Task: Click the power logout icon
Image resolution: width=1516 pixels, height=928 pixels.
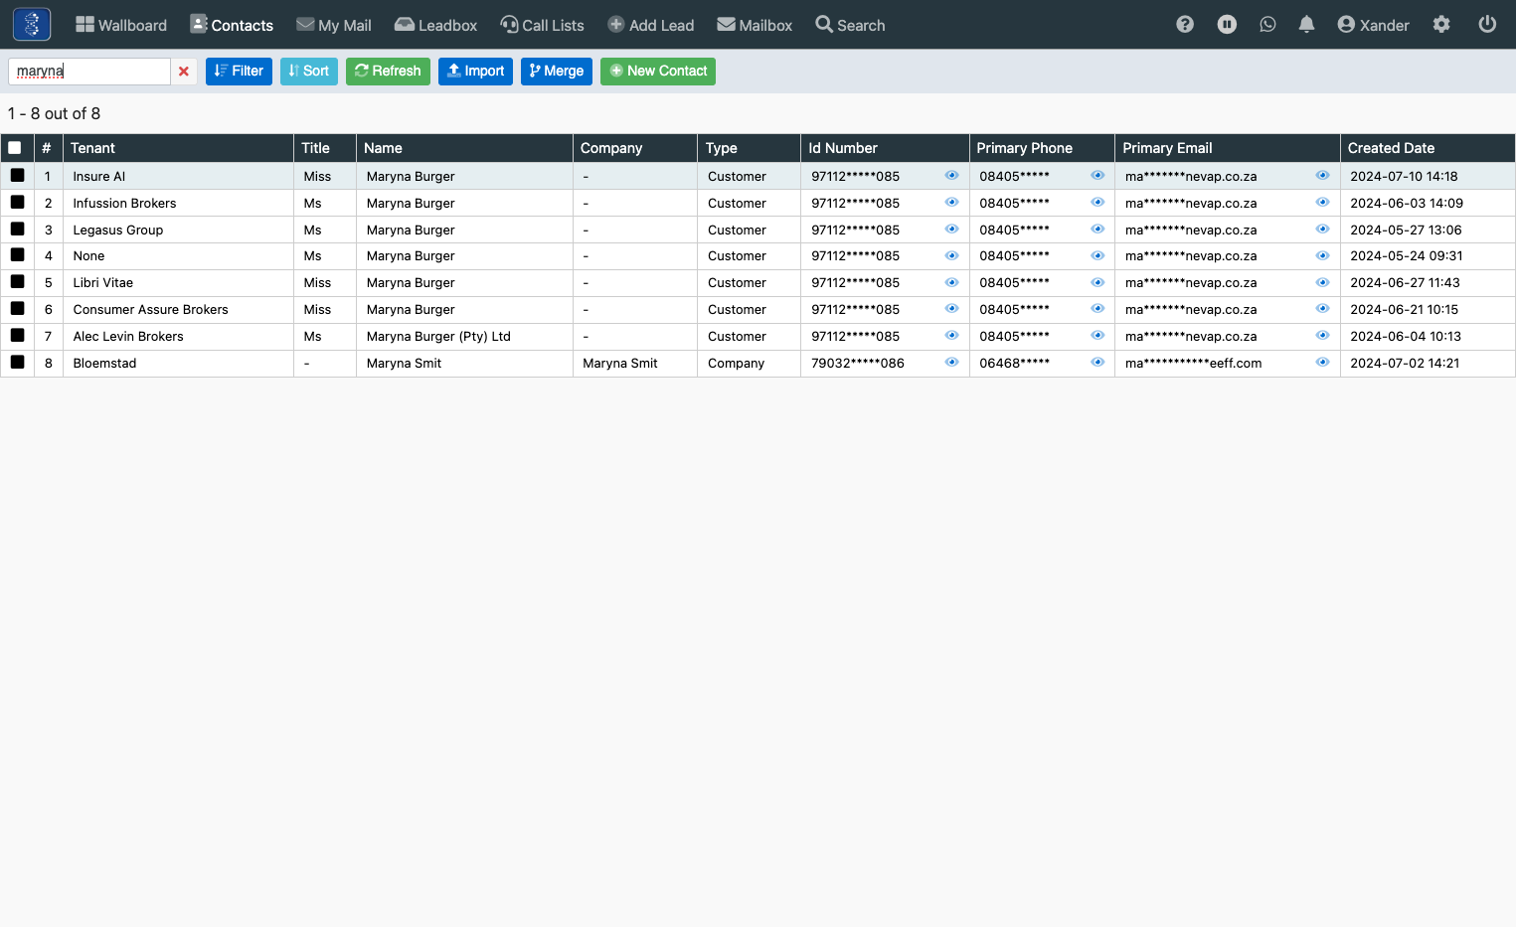Action: coord(1487,25)
